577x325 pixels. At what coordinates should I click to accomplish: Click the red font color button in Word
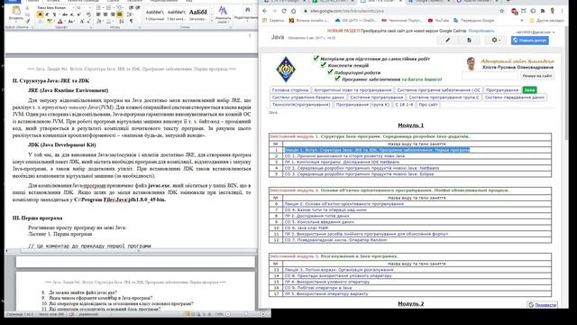60,21
